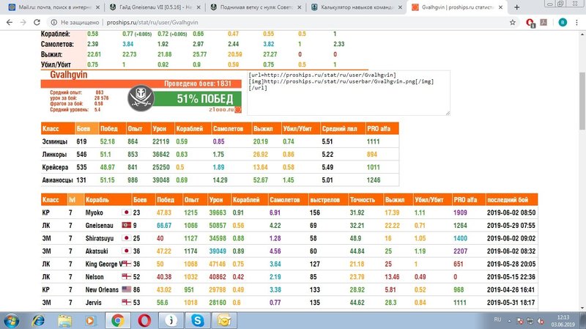This screenshot has width=586, height=329.
Task: Click the Windows Start button
Action: click(12, 320)
